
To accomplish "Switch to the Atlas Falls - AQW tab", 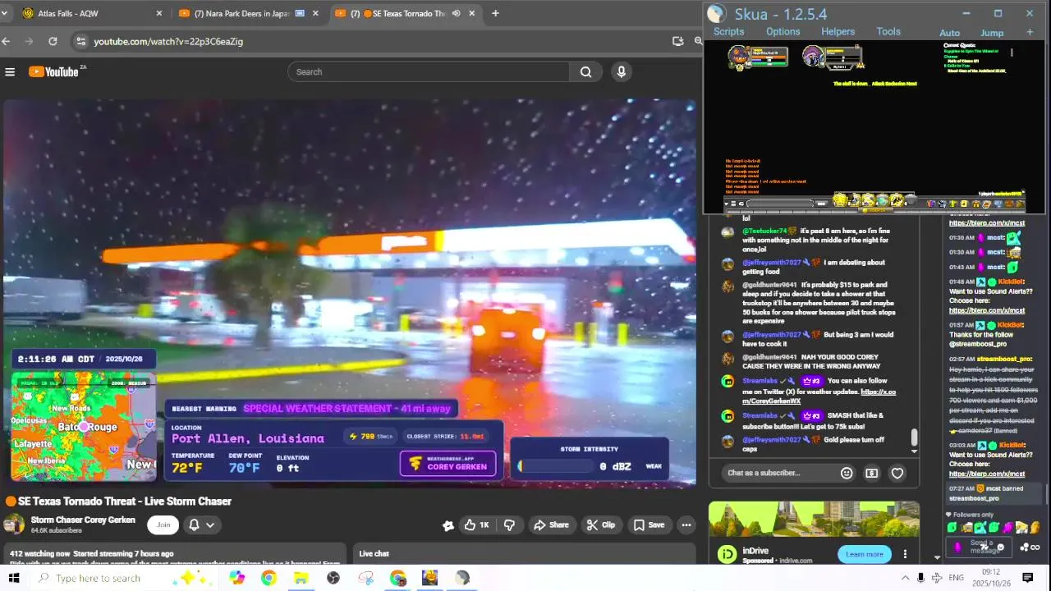I will 90,13.
